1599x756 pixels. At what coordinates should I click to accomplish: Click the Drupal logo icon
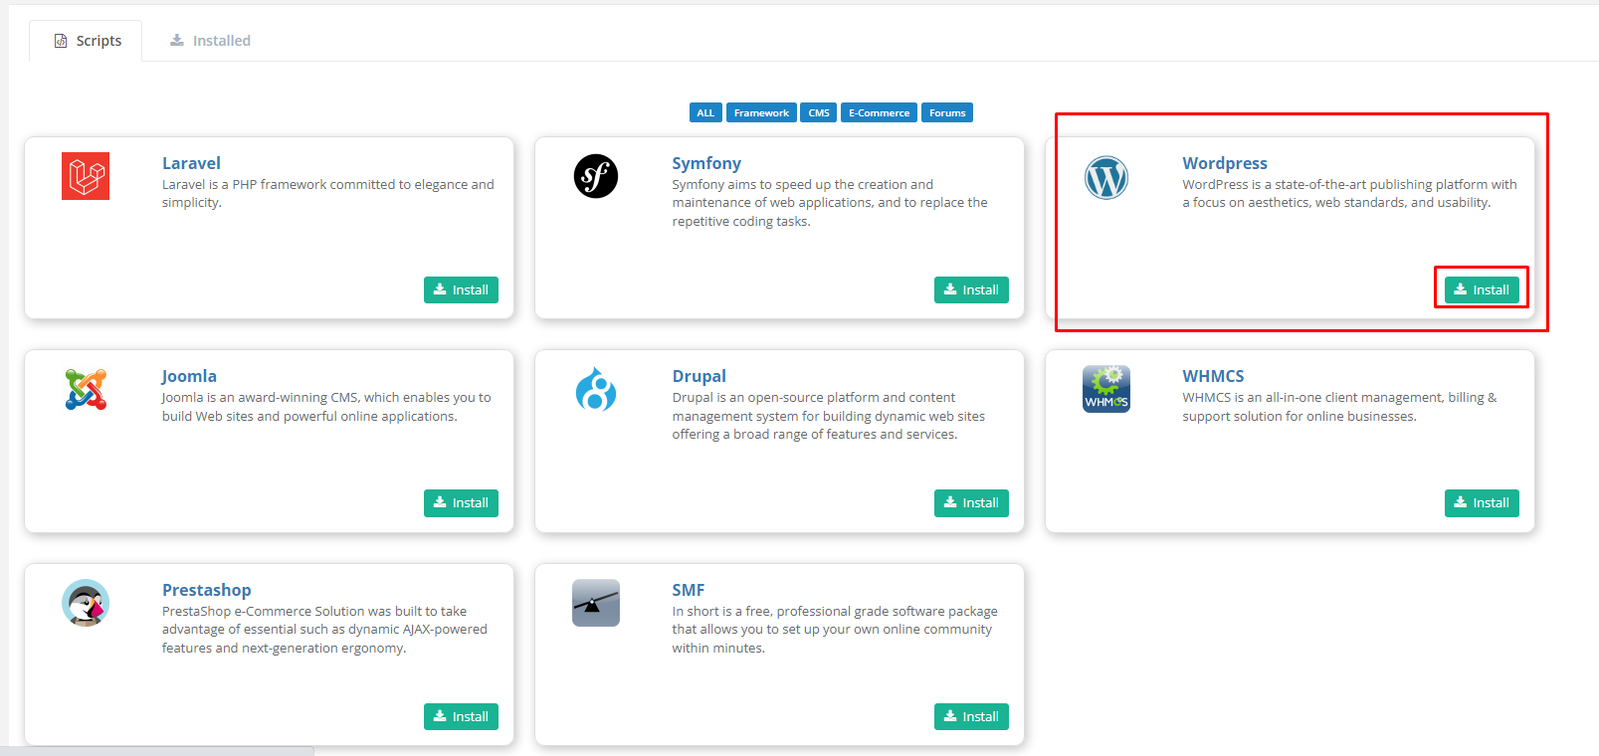tap(596, 389)
